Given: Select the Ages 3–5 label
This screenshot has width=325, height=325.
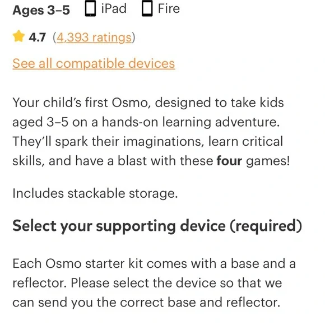Looking at the screenshot, I should click(x=41, y=10).
